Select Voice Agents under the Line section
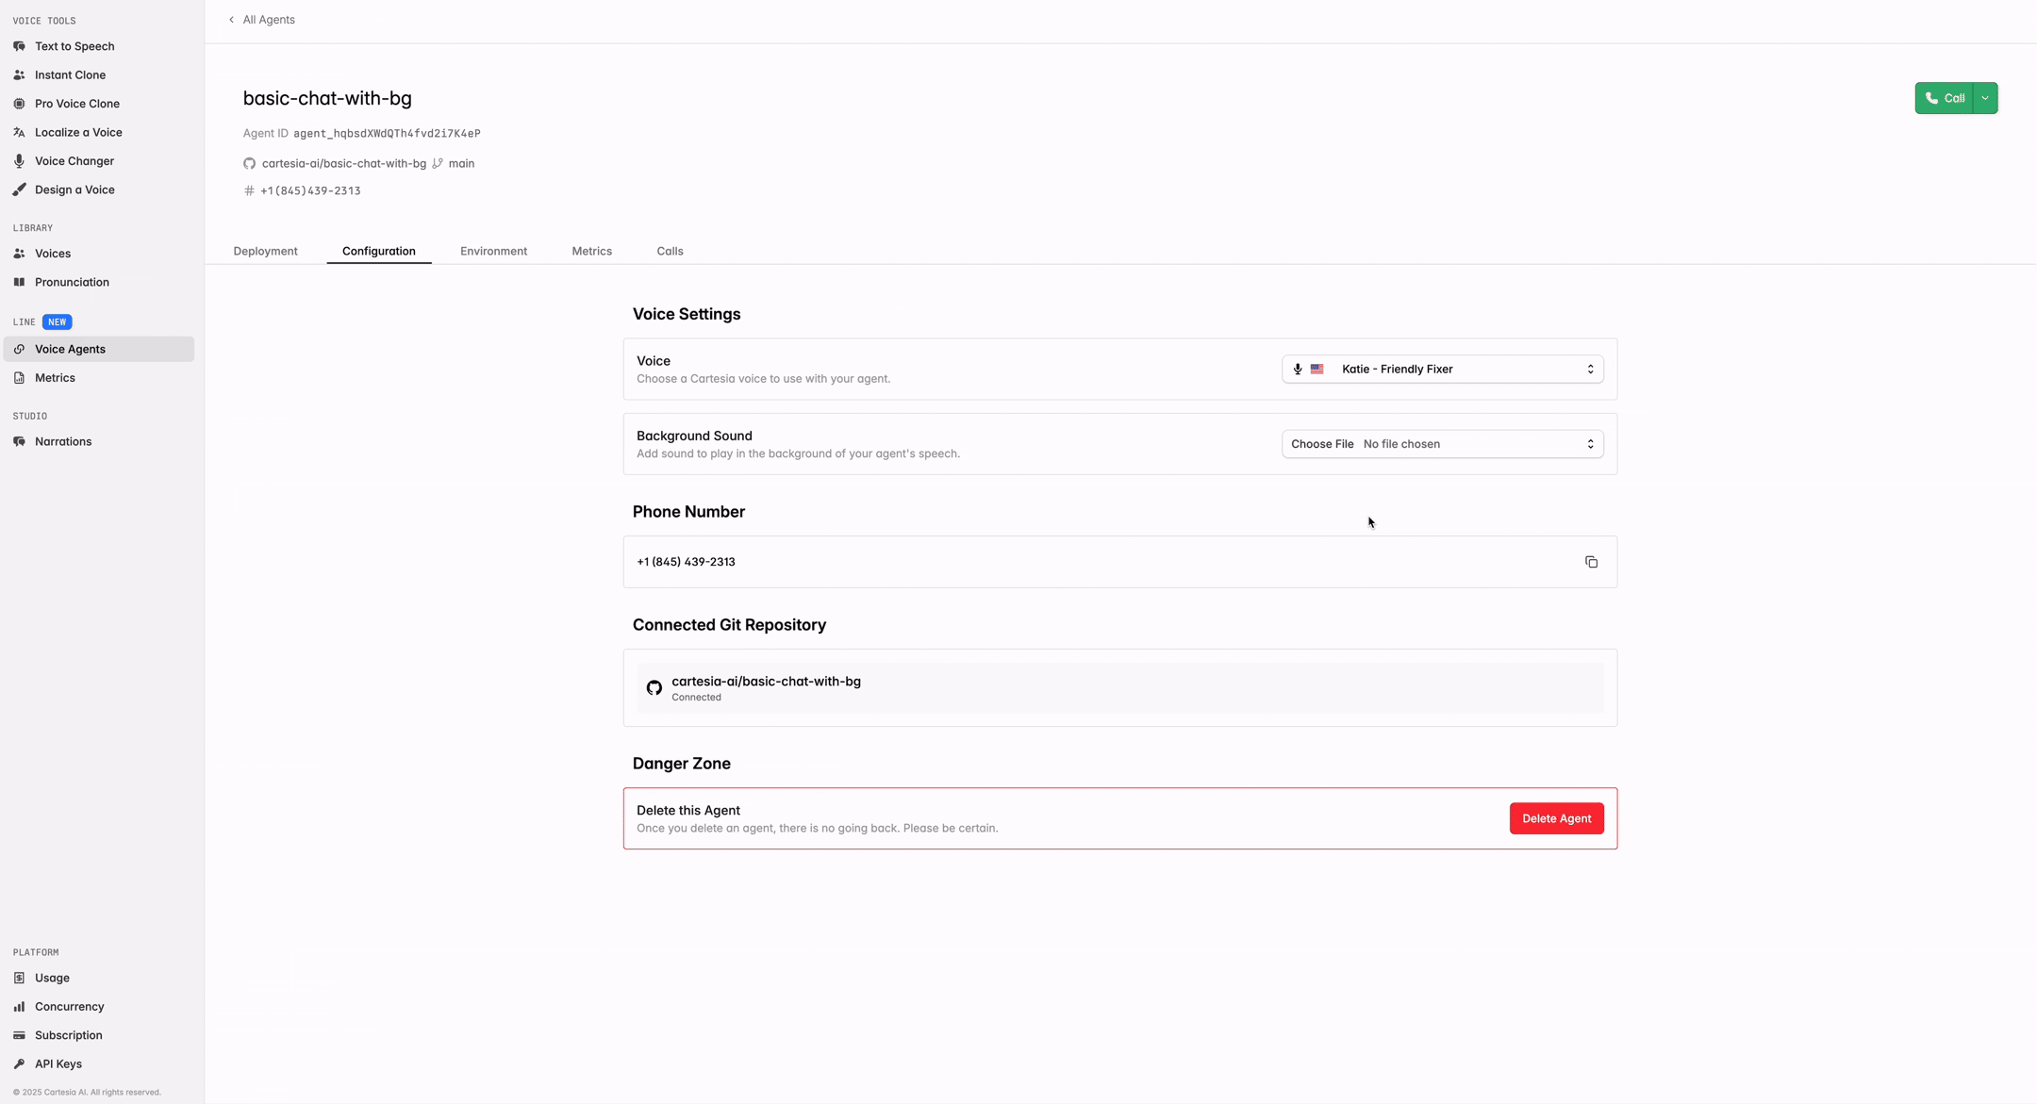The height and width of the screenshot is (1104, 2037). coord(70,349)
